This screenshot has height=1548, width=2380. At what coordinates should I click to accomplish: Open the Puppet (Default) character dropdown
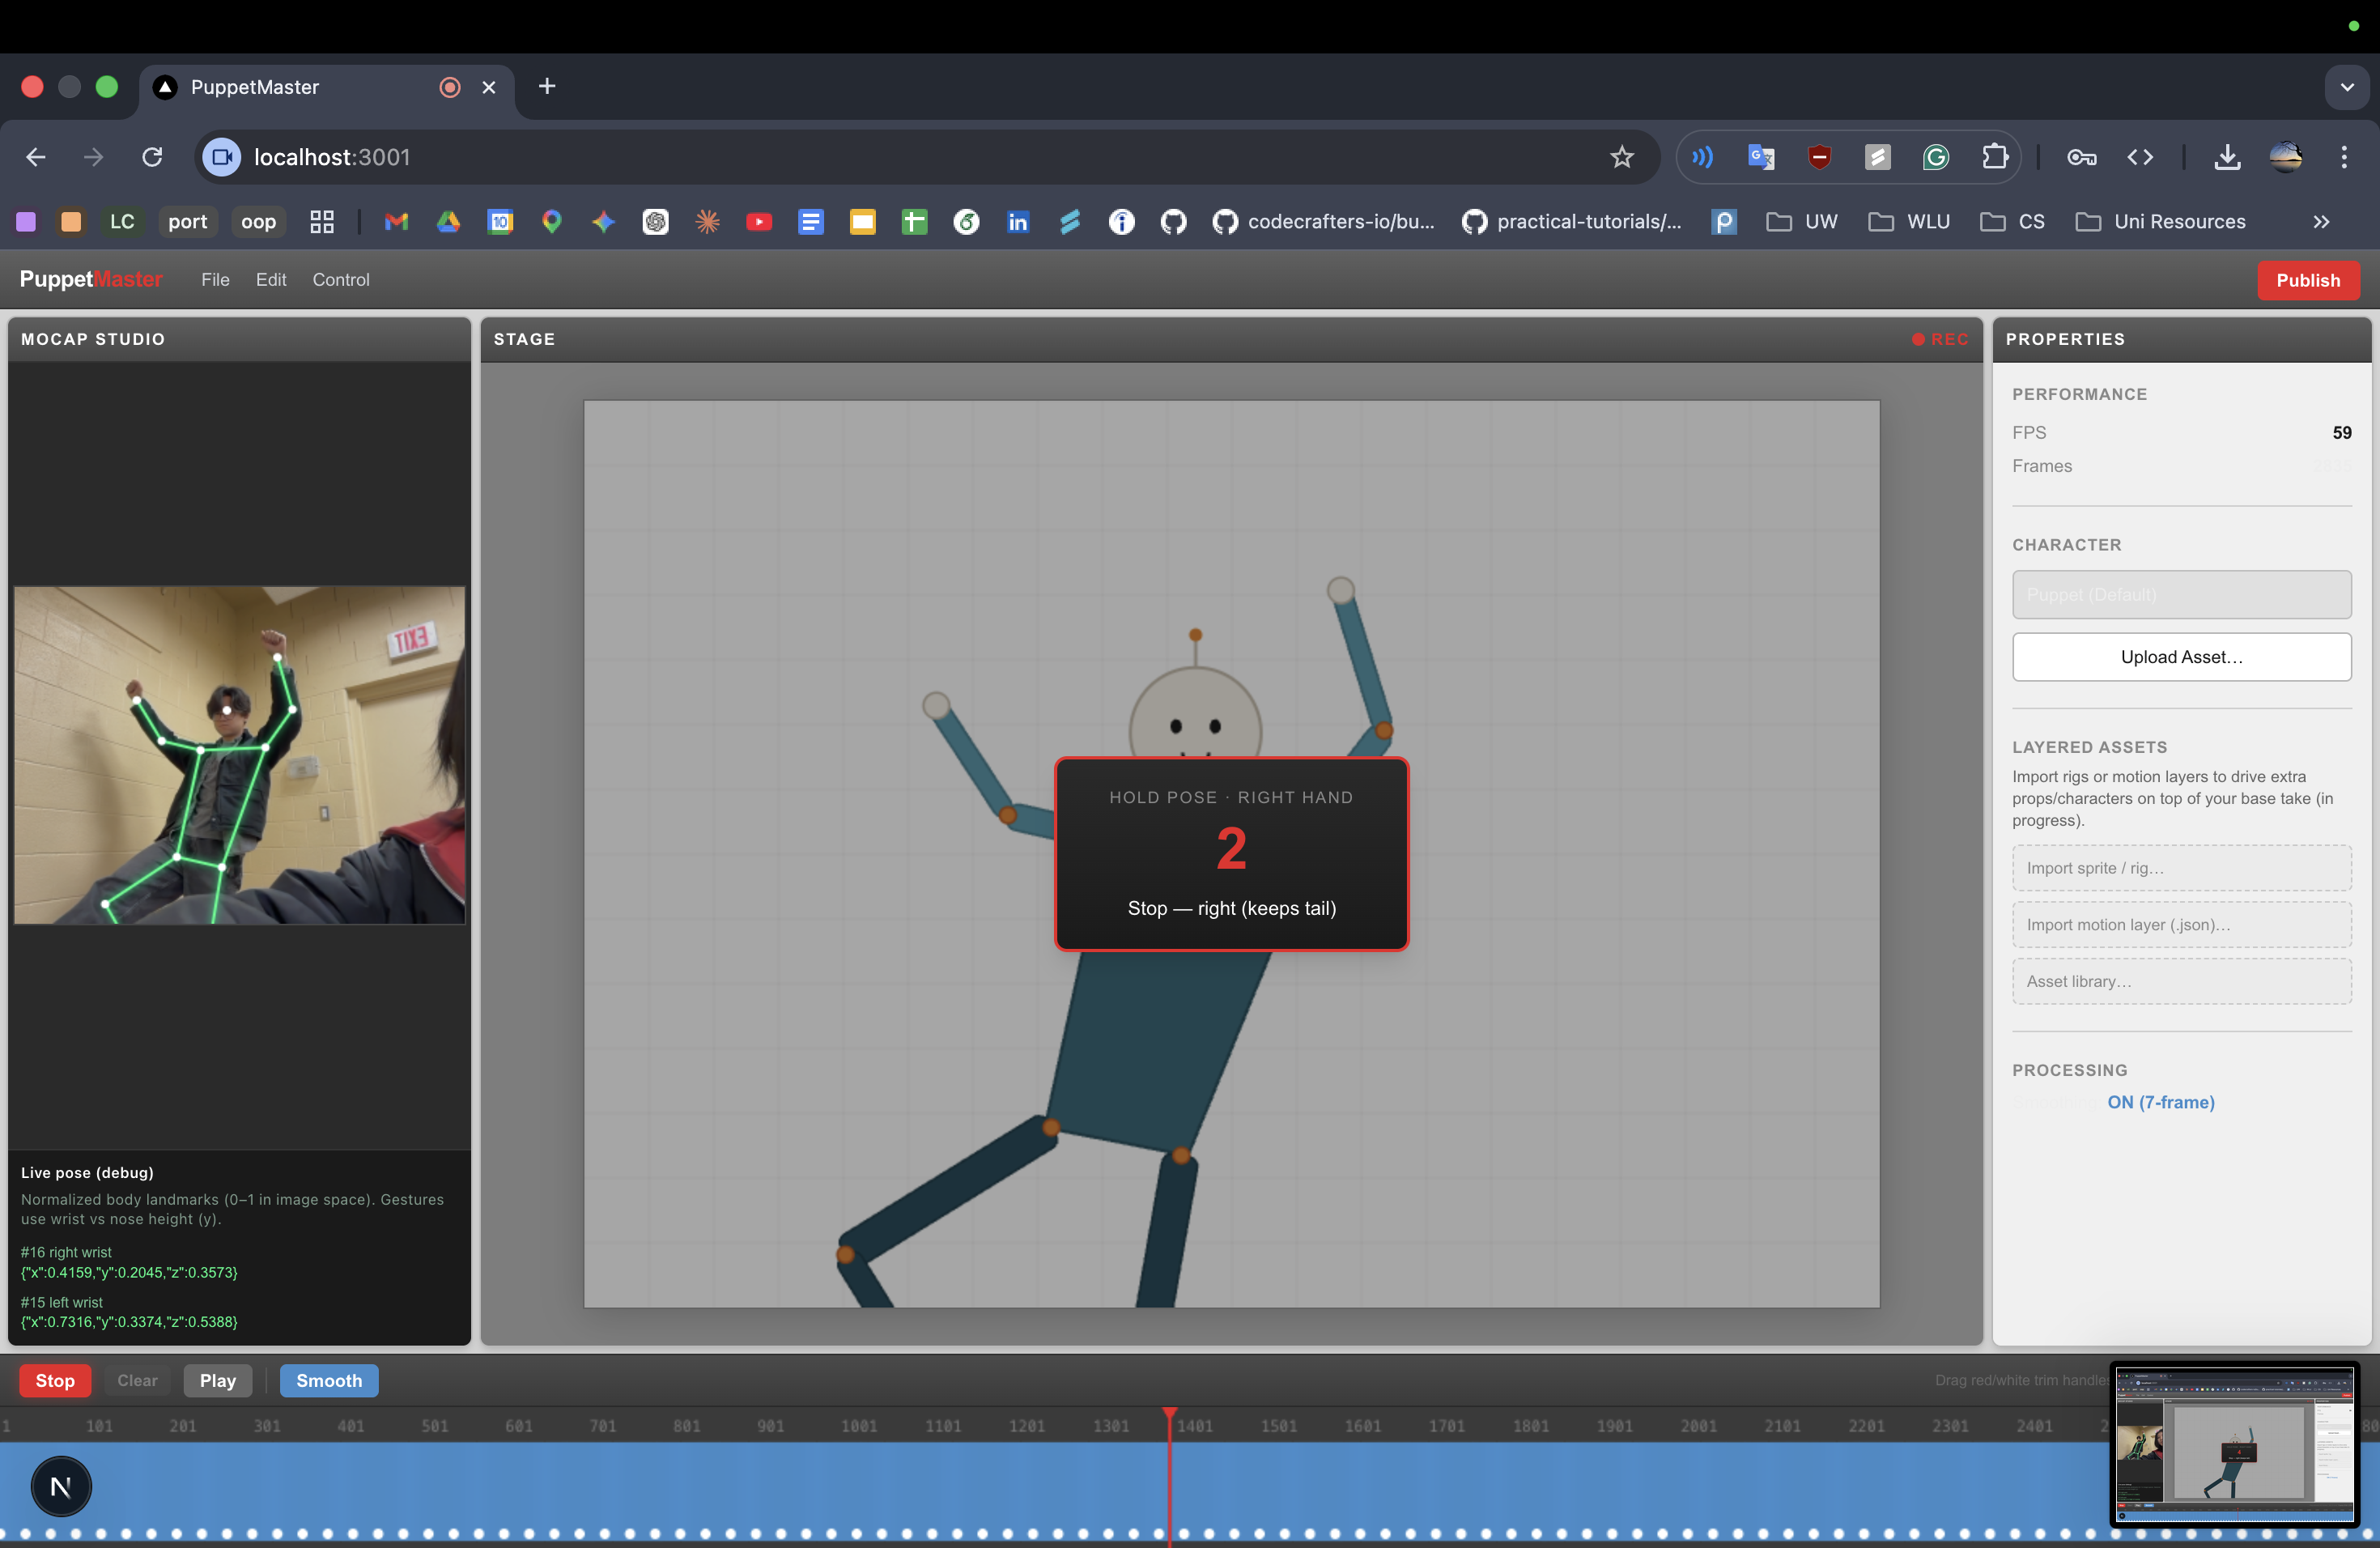pyautogui.click(x=2181, y=594)
